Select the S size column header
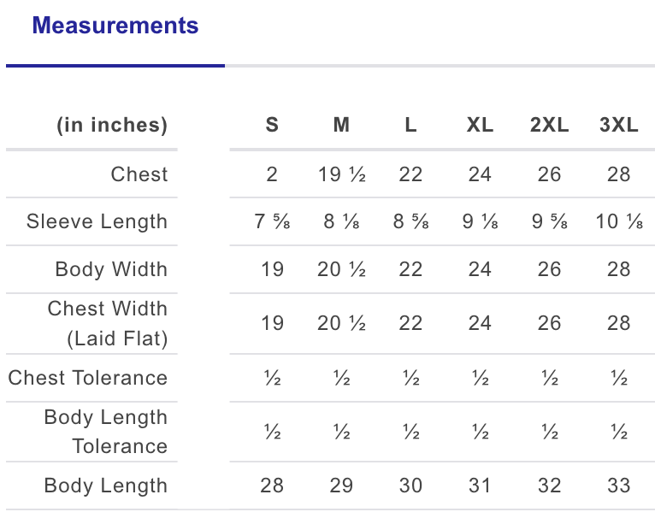The height and width of the screenshot is (518, 655). (272, 125)
